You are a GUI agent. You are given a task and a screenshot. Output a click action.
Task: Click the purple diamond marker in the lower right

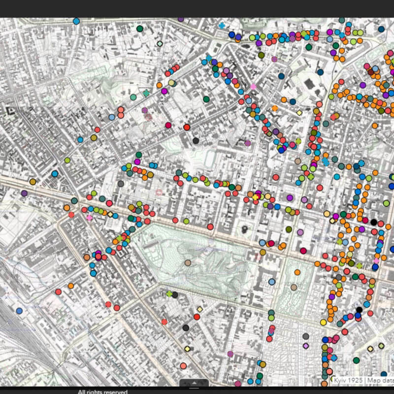[x=306, y=346]
